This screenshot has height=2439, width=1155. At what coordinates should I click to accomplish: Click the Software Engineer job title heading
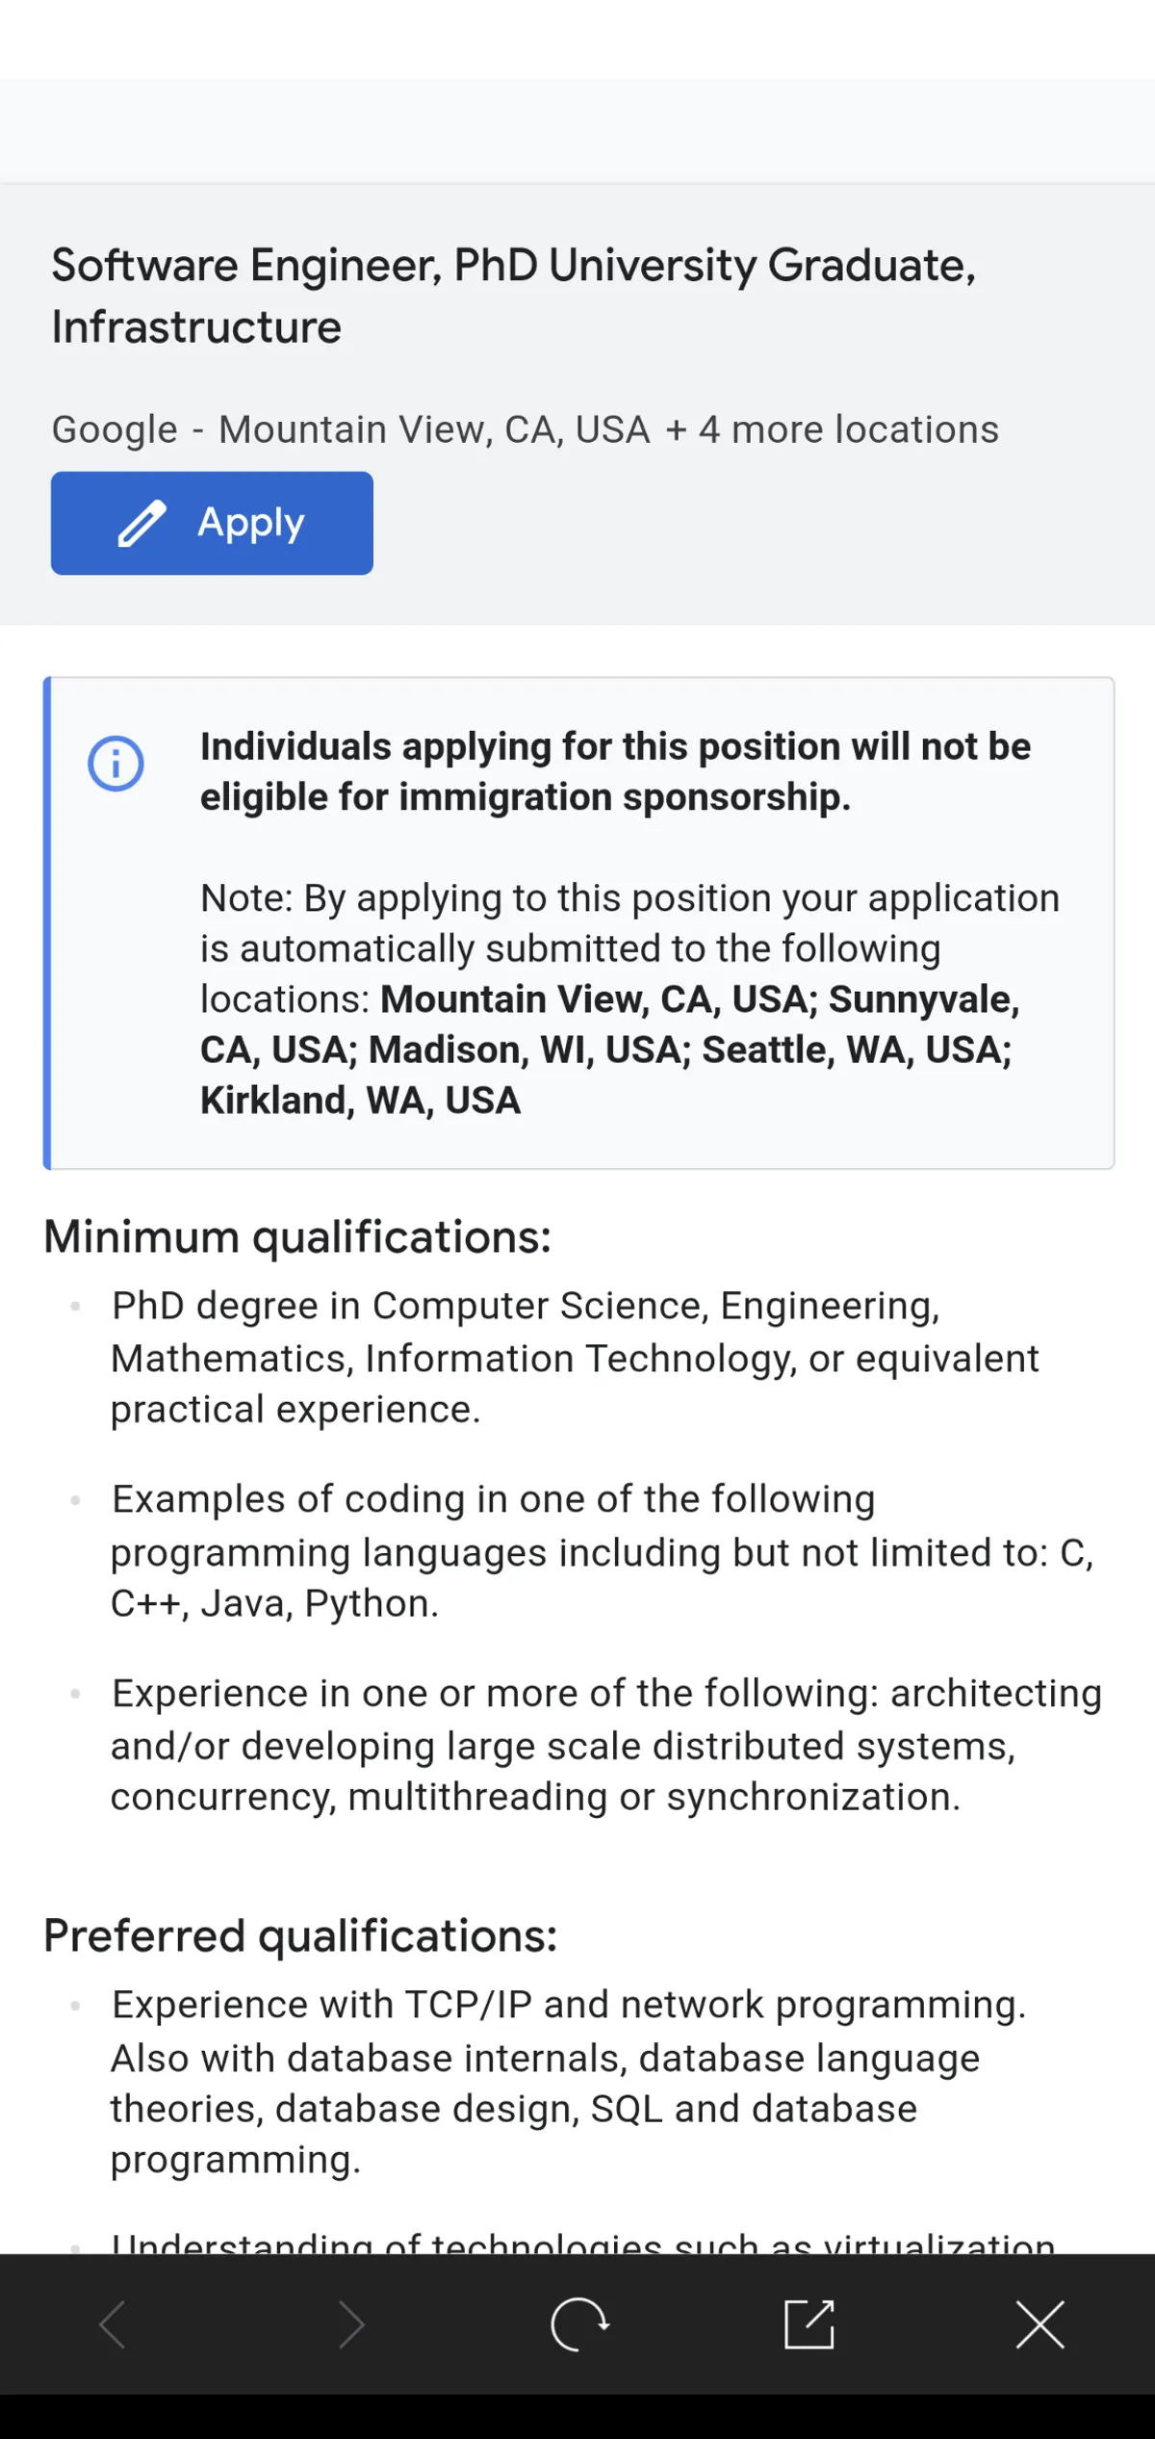coord(513,296)
